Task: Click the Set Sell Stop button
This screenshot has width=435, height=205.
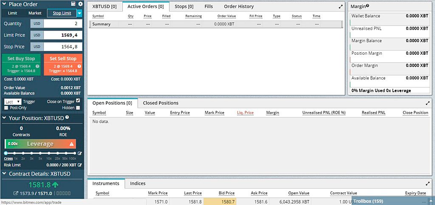Action: (63, 65)
